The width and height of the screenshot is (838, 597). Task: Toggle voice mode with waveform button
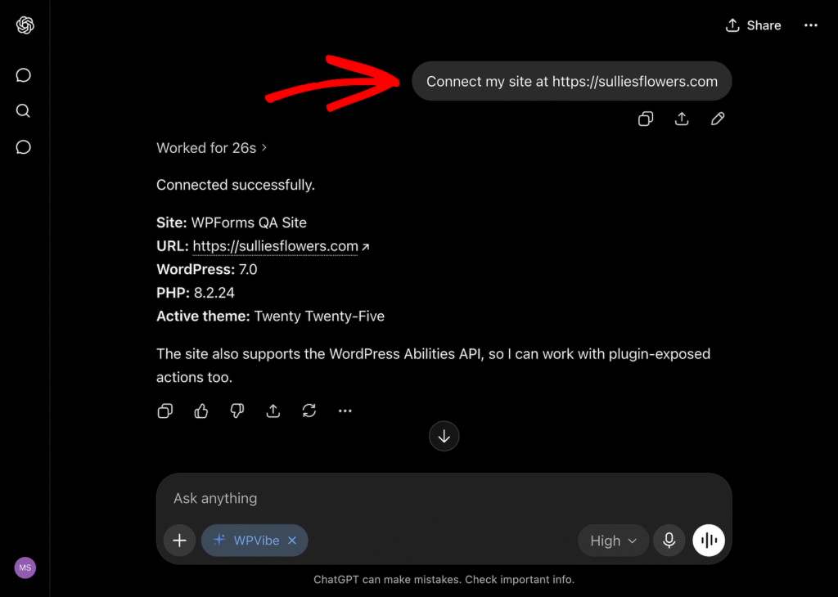[709, 541]
